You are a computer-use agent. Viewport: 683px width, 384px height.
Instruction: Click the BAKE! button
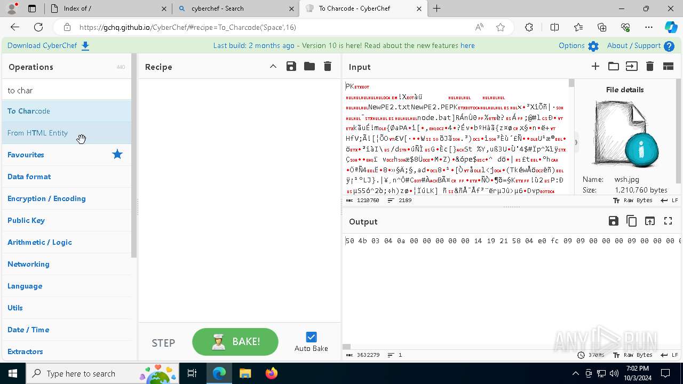pos(235,342)
